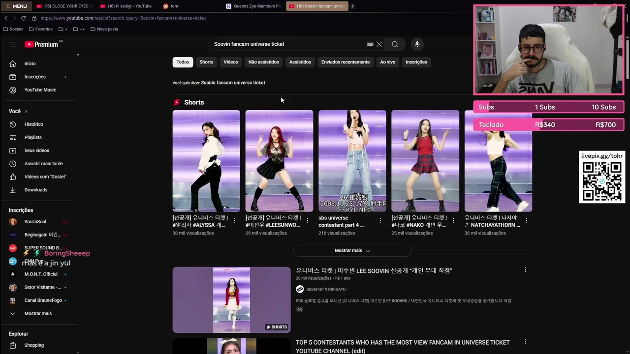This screenshot has height=354, width=630.
Task: Select the Todos filter chip
Action: tap(183, 62)
